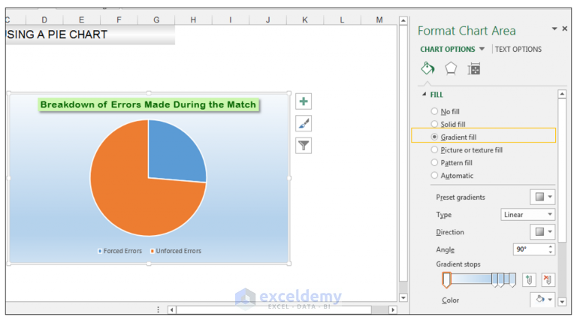The width and height of the screenshot is (577, 323).
Task: Select column H header
Action: coord(193,20)
